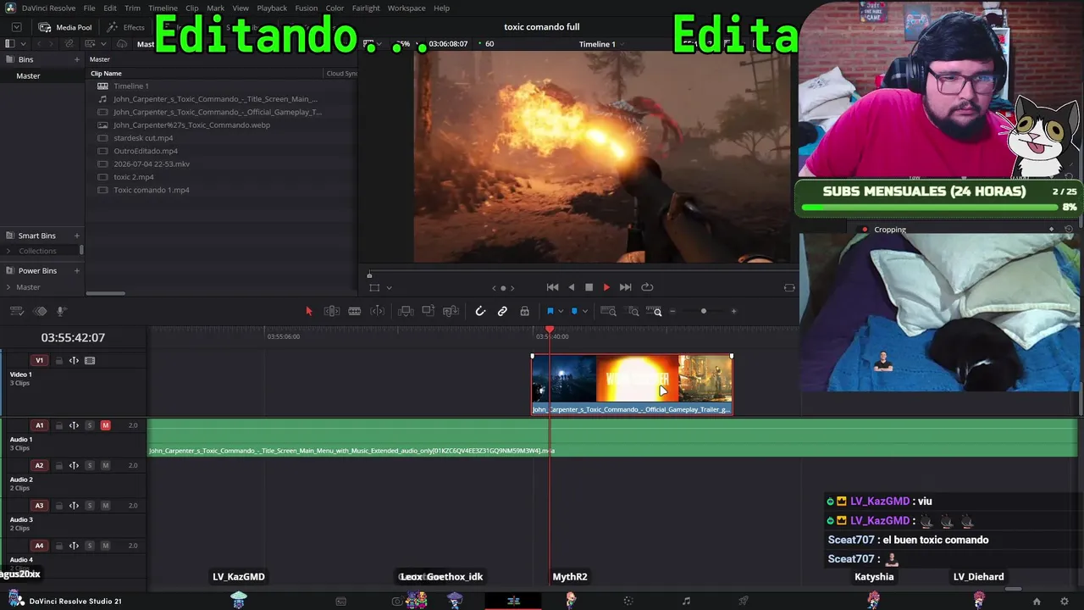Stop playback in the viewer
Viewport: 1084px width, 610px height.
click(x=589, y=287)
